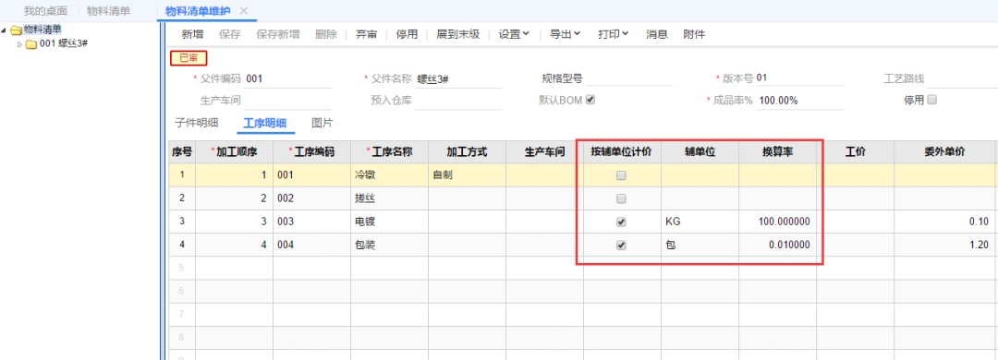Click the 附件 toolbar button
Image resolution: width=998 pixels, height=360 pixels.
(x=694, y=34)
